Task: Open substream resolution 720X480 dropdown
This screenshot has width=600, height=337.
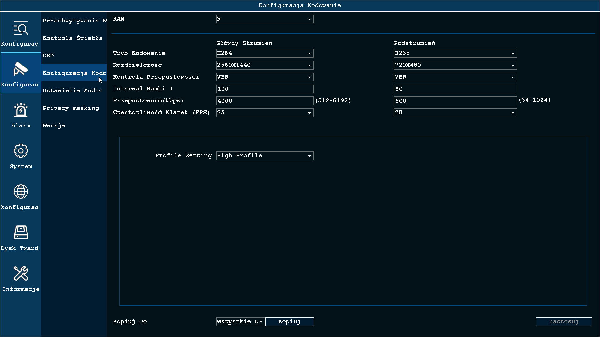Action: (x=455, y=65)
